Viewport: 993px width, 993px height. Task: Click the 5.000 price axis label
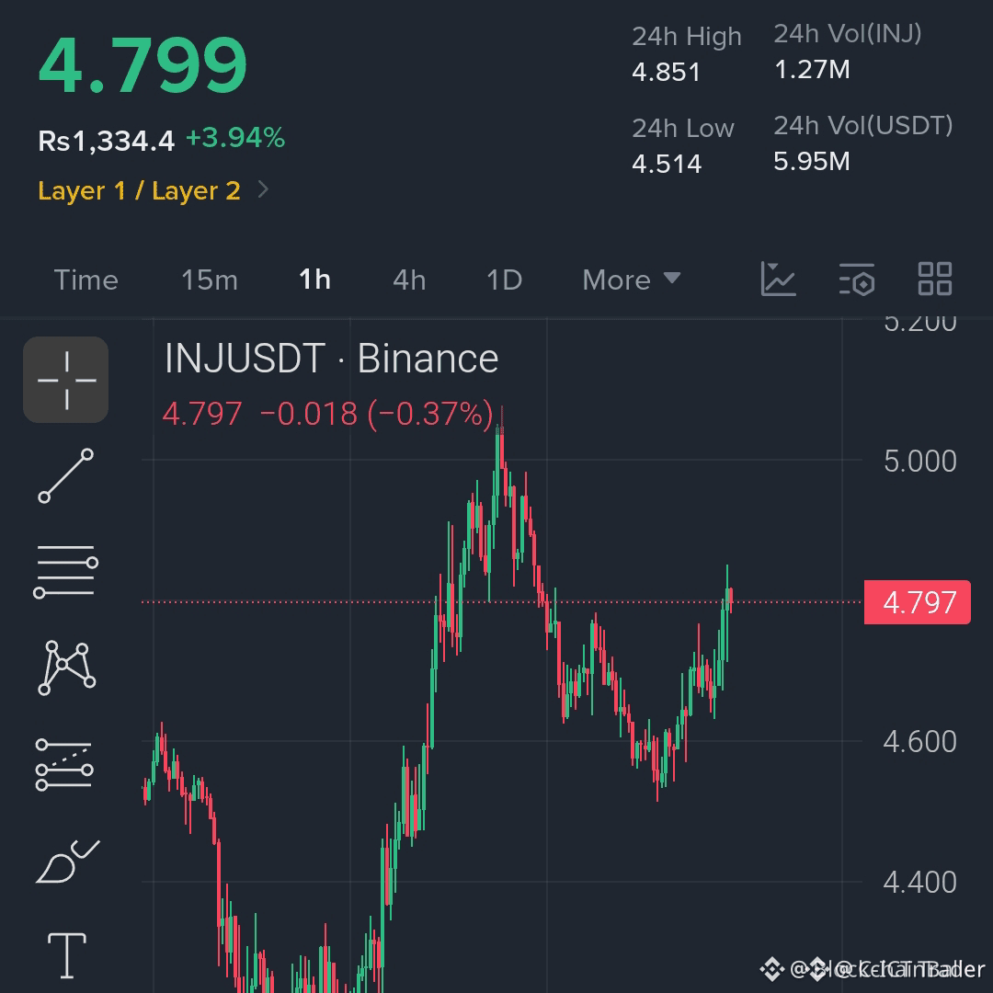tap(920, 461)
